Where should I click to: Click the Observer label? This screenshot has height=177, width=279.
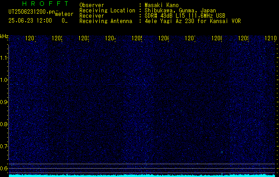pos(92,5)
